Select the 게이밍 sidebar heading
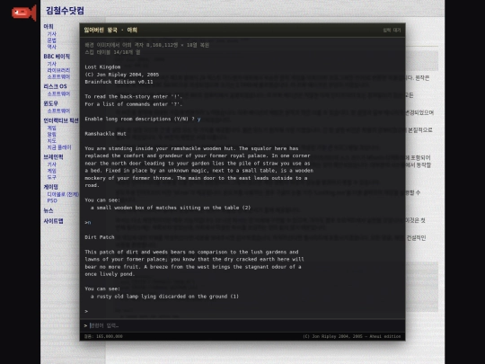 [50, 187]
